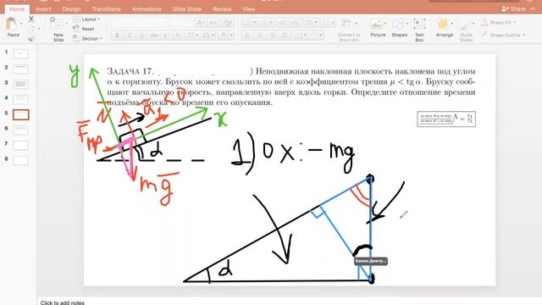The height and width of the screenshot is (305, 542).
Task: Increase font size button
Action: coord(200,23)
